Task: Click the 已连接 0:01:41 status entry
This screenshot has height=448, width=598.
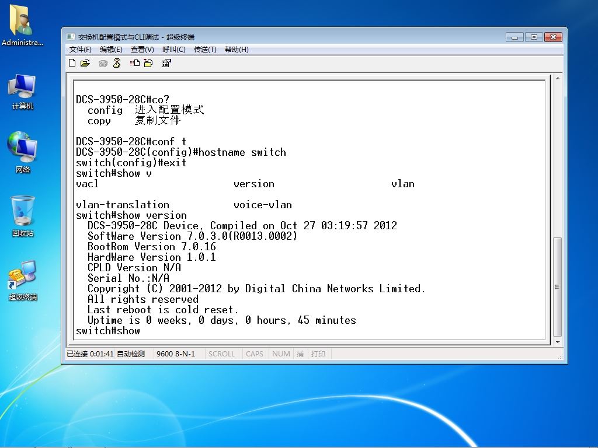Action: click(x=90, y=354)
